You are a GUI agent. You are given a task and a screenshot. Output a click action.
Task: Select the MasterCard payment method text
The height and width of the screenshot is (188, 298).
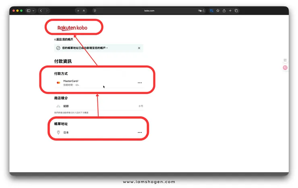click(71, 81)
